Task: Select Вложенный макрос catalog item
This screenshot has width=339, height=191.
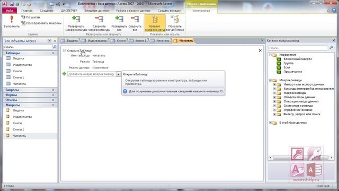Action: [x=298, y=59]
